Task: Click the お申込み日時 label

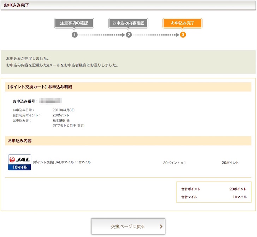Action: pos(23,110)
